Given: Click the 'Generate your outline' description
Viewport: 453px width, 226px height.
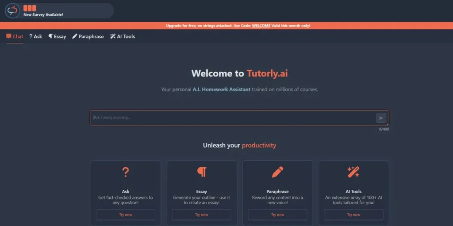Looking at the screenshot, I should pos(202,200).
